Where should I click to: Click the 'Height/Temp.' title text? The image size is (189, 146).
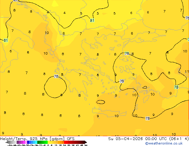click(14, 139)
